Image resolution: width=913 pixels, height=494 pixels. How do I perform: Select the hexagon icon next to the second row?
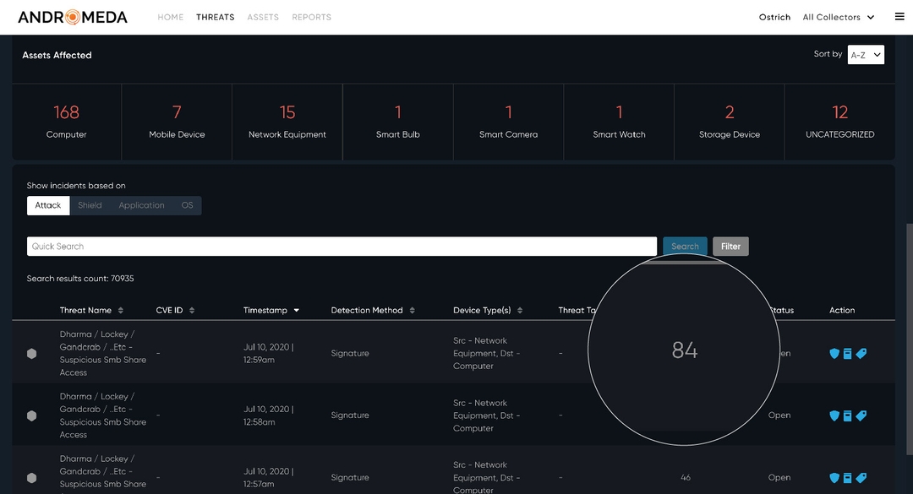(31, 415)
